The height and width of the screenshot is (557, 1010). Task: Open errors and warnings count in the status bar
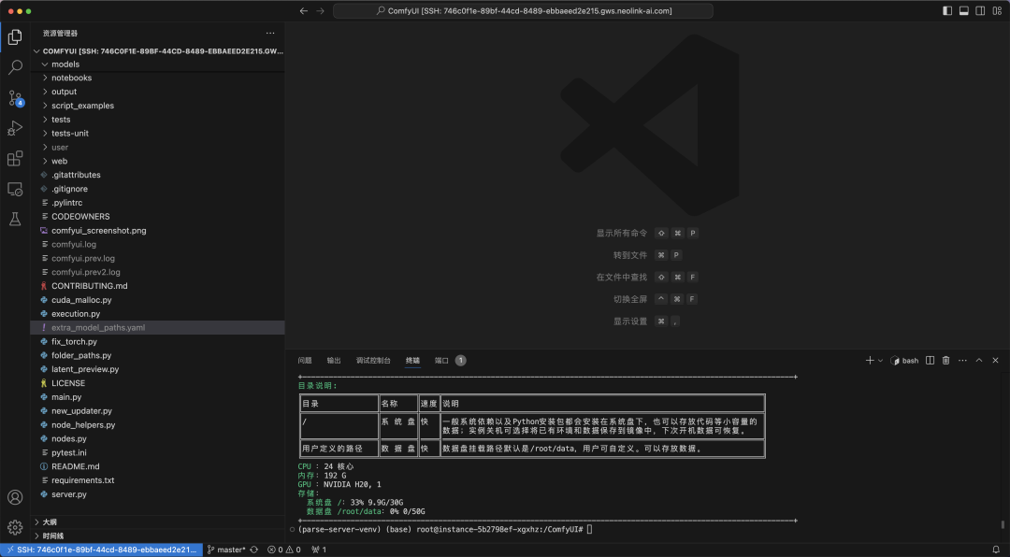[284, 550]
